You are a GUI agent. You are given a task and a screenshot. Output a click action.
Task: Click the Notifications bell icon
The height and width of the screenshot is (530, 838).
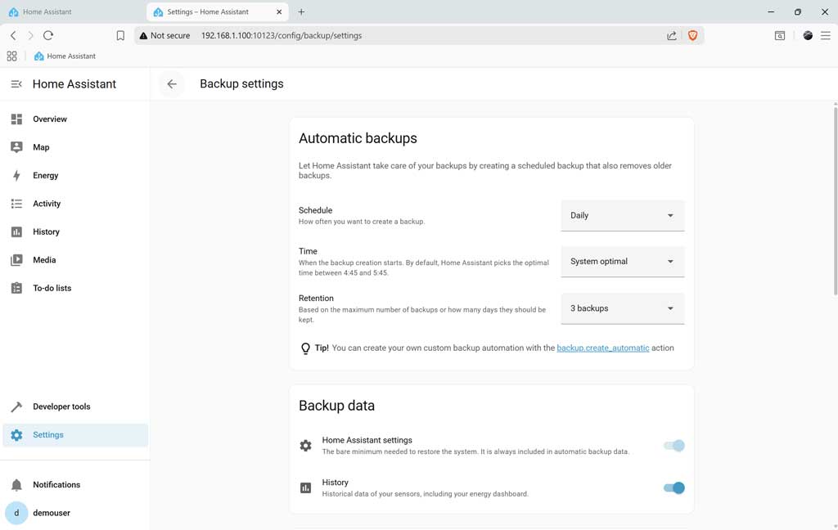(x=16, y=484)
